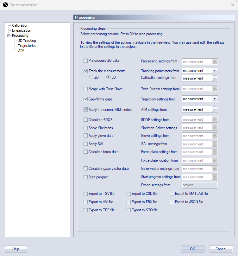Open Tracking parameters from dropdown

[x=200, y=71]
